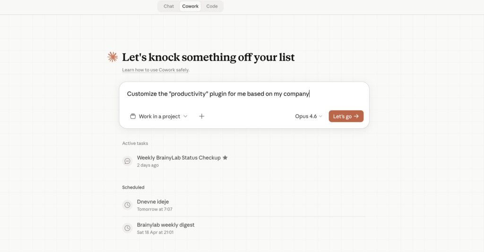Open the Work in a project dropdown
The image size is (484, 252).
pos(159,117)
